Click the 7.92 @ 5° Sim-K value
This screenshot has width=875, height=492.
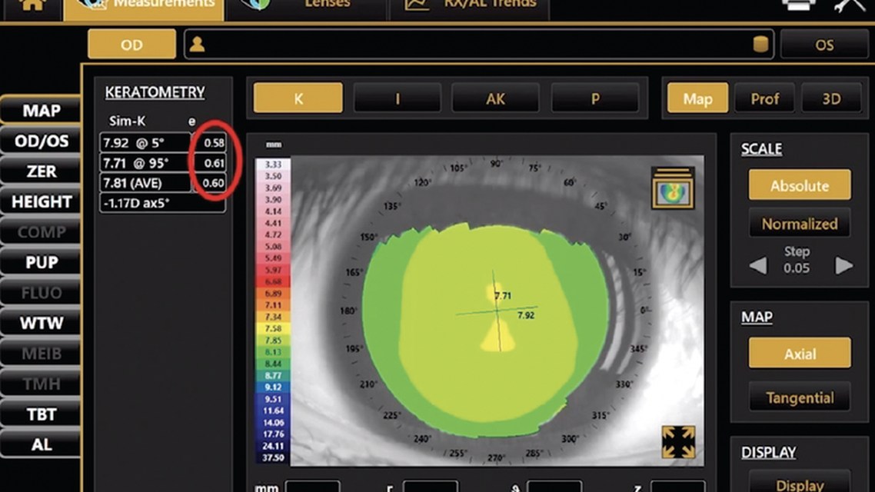click(145, 143)
